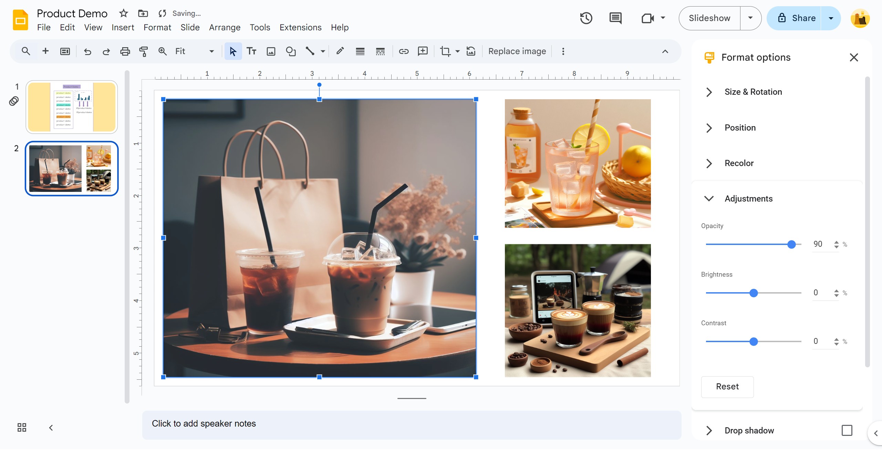Open line tool dropdown arrow
The width and height of the screenshot is (882, 450).
click(323, 51)
